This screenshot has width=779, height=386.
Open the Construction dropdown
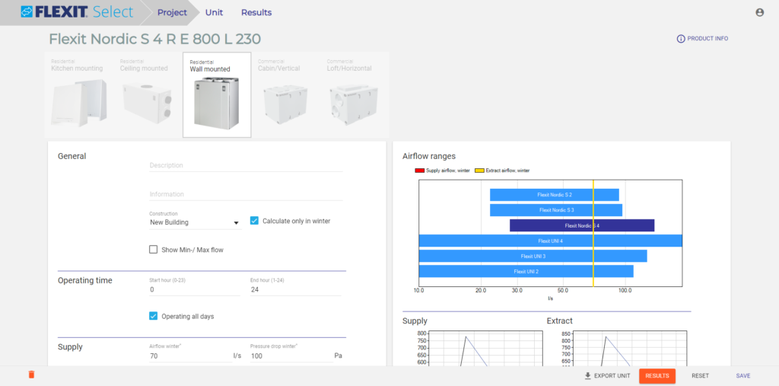pyautogui.click(x=195, y=222)
